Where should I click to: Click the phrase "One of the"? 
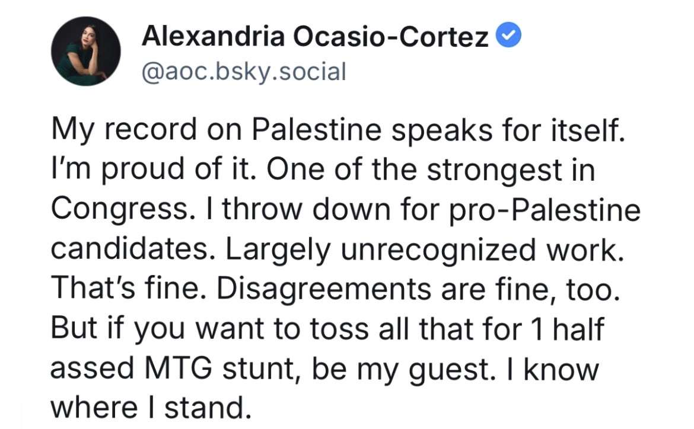coord(341,169)
